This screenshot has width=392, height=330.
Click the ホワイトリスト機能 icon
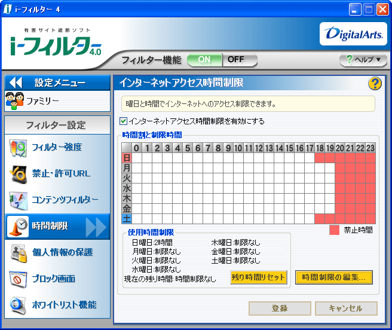point(18,305)
